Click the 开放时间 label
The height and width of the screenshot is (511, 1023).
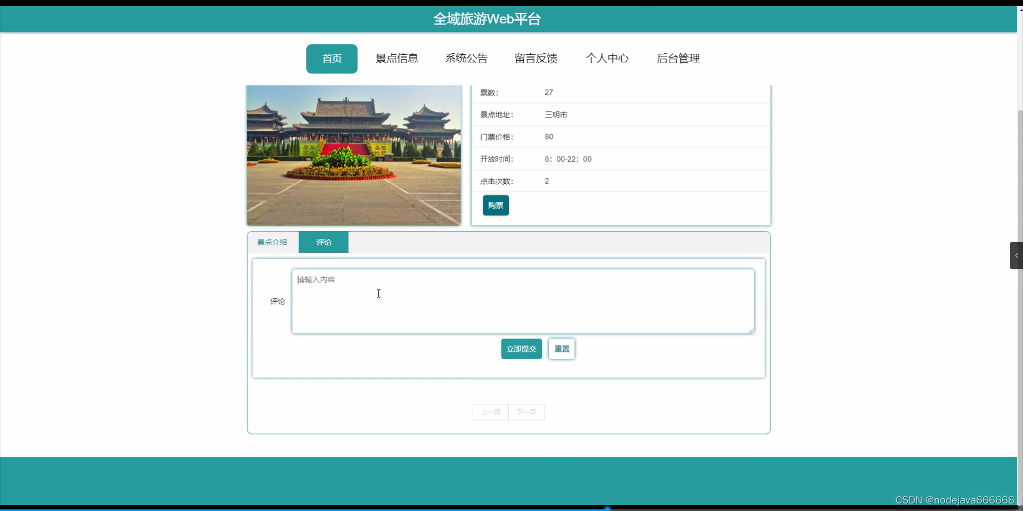coord(497,159)
